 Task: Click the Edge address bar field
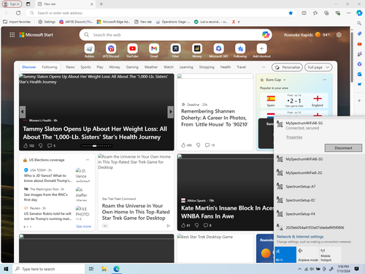(x=161, y=13)
